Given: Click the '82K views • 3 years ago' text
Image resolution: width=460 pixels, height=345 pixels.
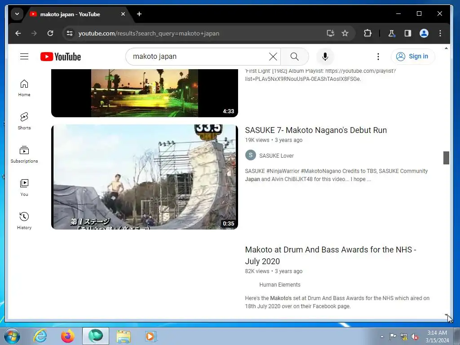Looking at the screenshot, I should [x=274, y=271].
